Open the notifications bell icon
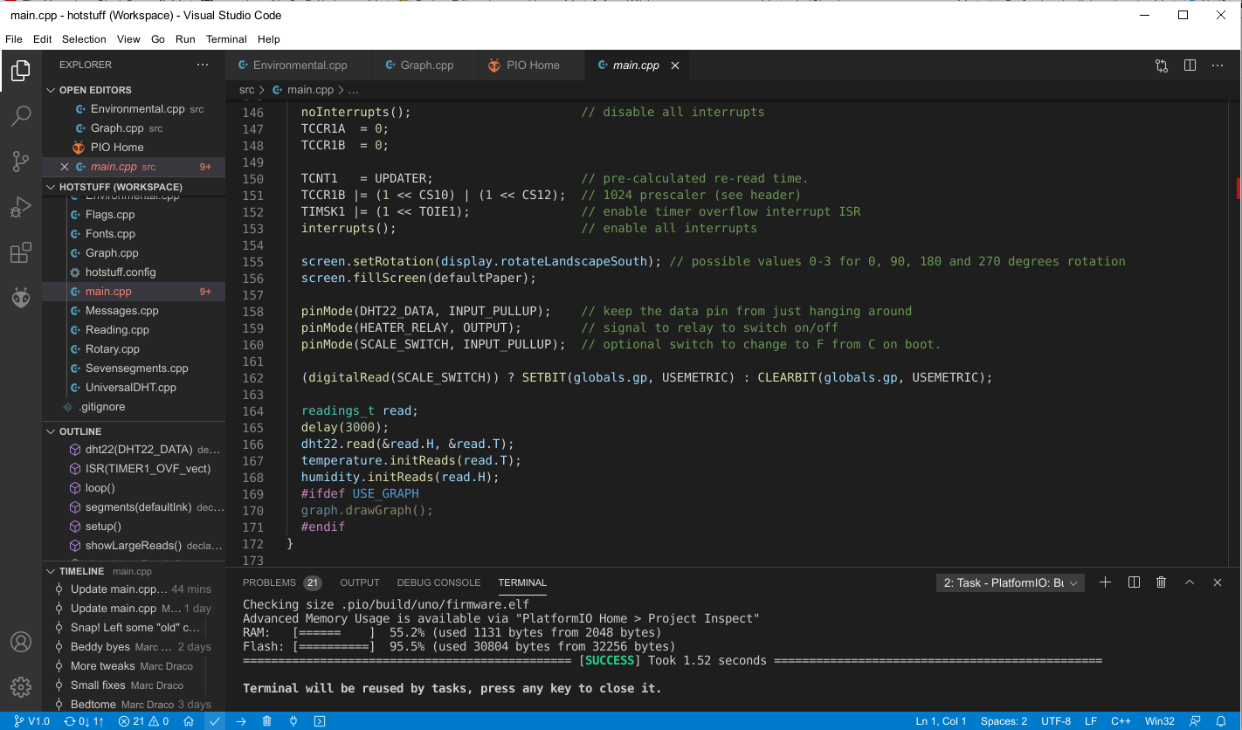Viewport: 1242px width, 730px height. [1221, 721]
